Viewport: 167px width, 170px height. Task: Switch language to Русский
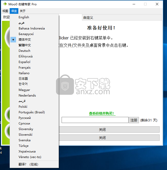click(34, 118)
